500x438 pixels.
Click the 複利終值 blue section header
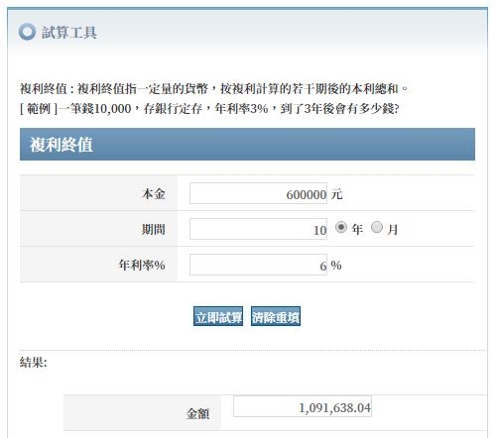tap(247, 145)
